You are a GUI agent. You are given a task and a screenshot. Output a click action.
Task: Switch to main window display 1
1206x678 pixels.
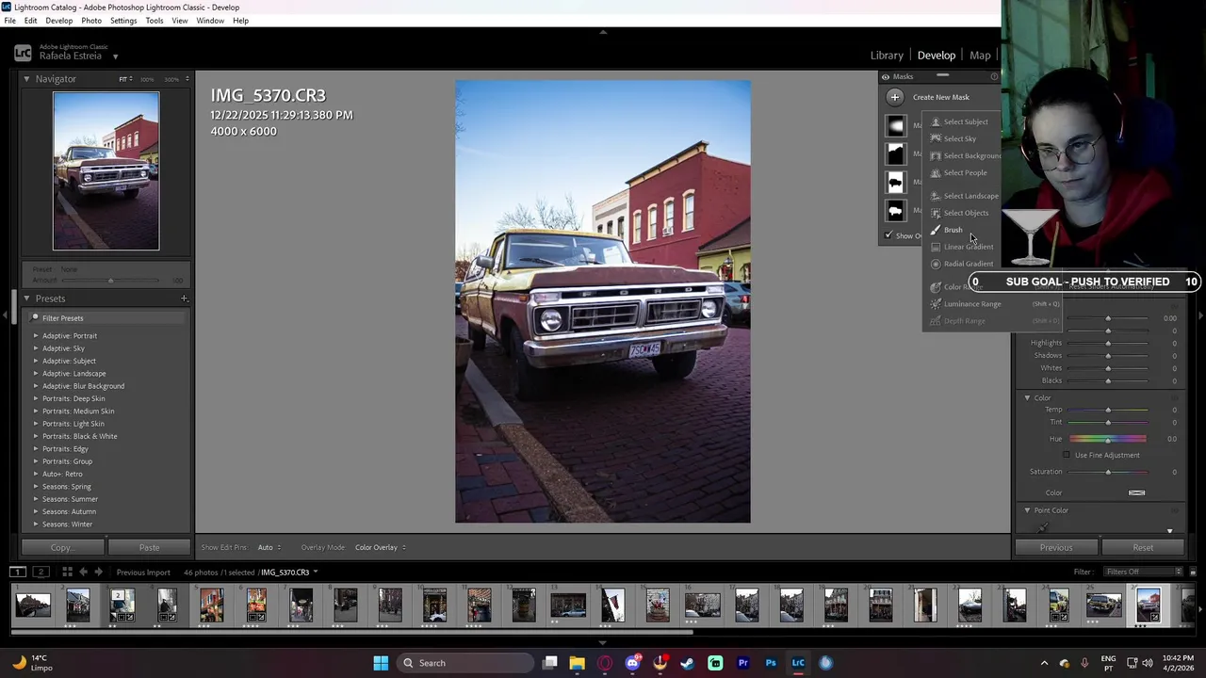(x=17, y=572)
